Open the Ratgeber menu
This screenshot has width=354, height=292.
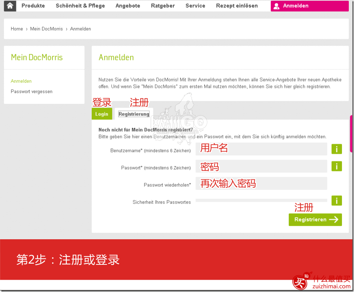click(163, 6)
